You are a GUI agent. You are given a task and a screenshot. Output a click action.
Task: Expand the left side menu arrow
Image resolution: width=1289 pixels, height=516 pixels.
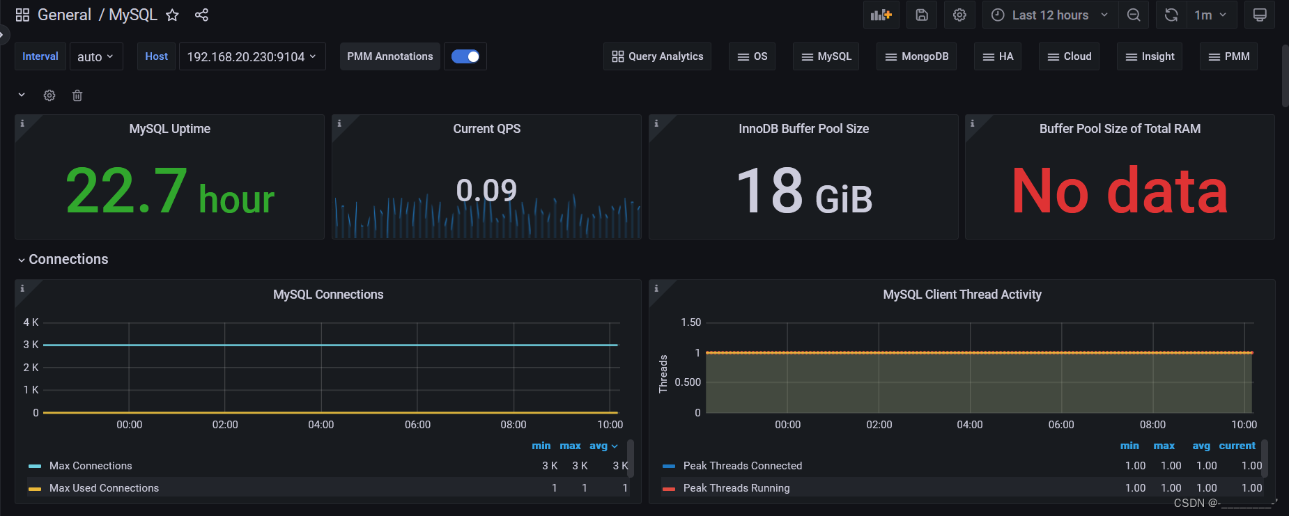(x=3, y=33)
